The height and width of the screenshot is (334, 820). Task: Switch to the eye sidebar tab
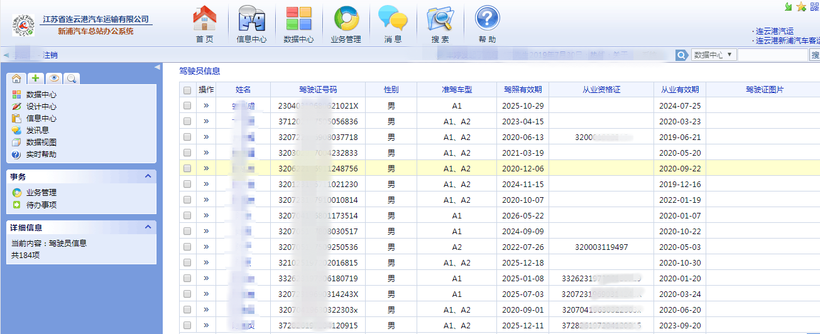54,78
